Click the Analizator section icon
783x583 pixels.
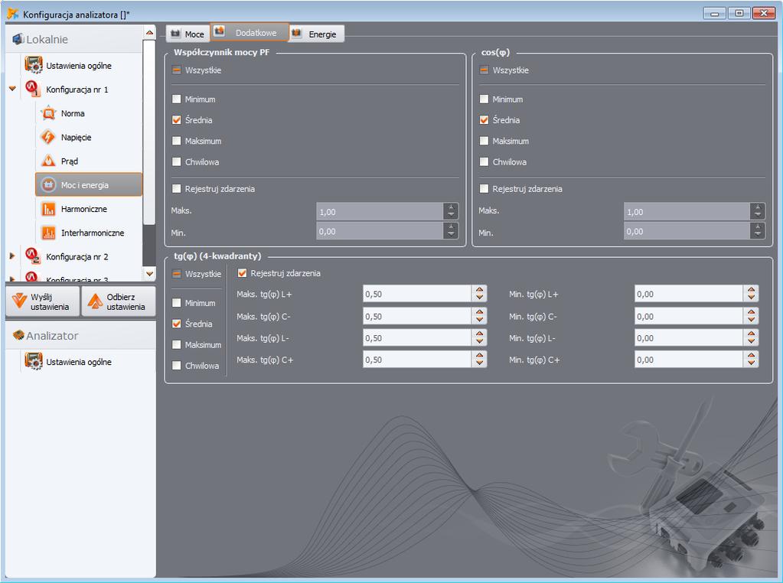tap(18, 335)
